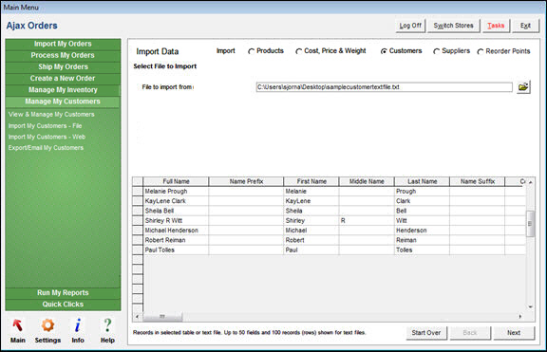The height and width of the screenshot is (352, 547).
Task: Click the 'Paul Tolles' full name cell
Action: click(x=176, y=250)
